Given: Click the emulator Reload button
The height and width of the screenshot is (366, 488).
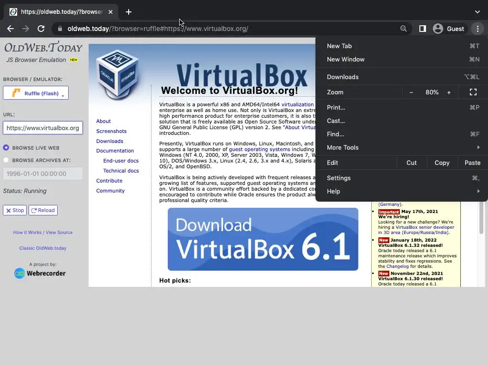Looking at the screenshot, I should [43, 210].
